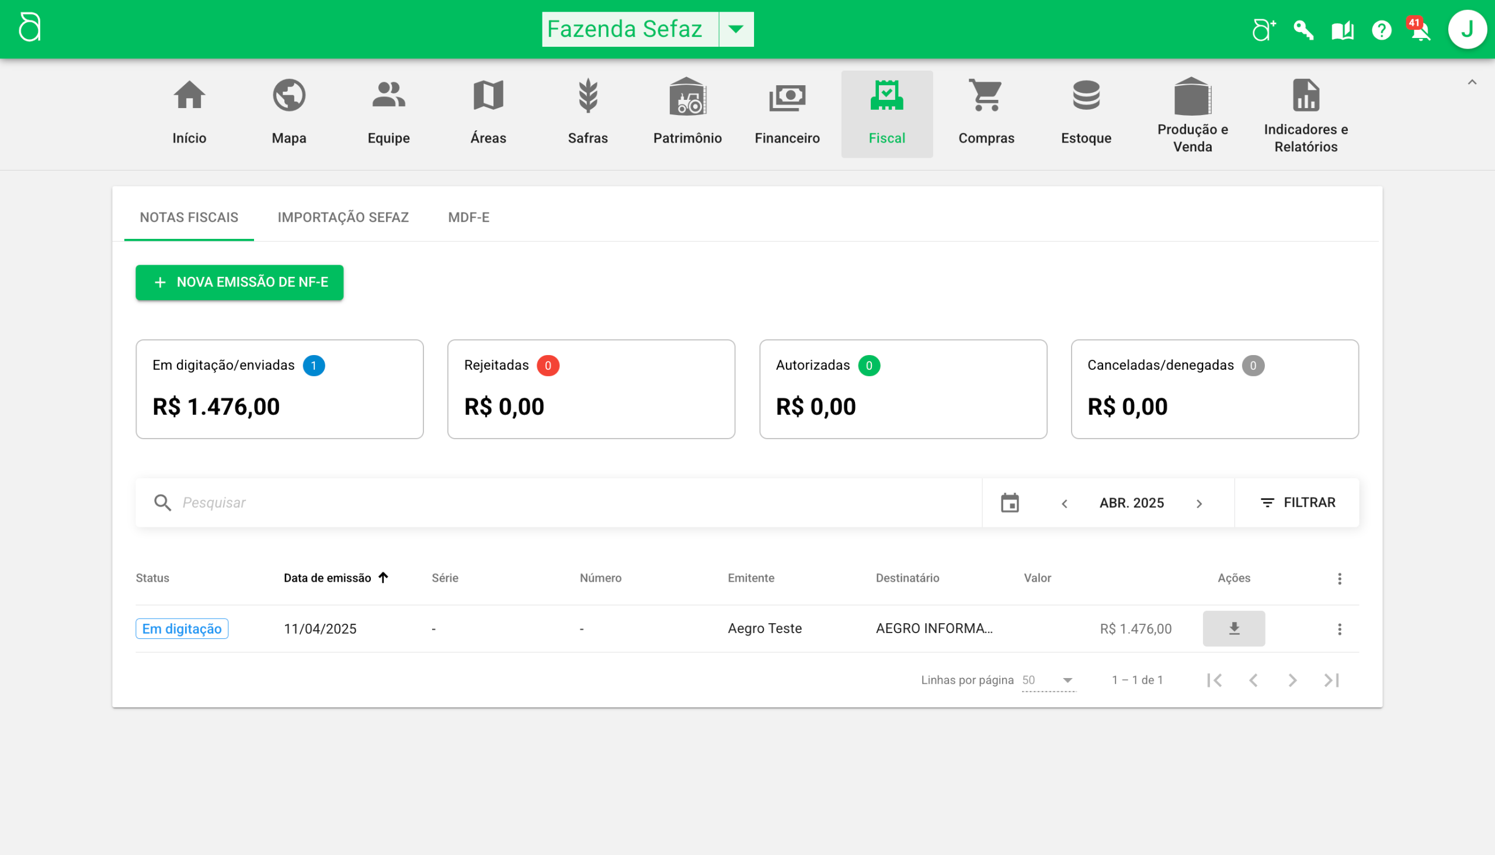
Task: Open the Patrimônio module
Action: (687, 113)
